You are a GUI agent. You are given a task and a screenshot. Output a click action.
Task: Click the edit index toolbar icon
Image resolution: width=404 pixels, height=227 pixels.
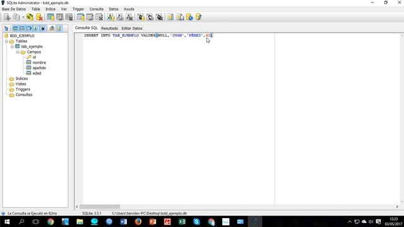[90, 17]
